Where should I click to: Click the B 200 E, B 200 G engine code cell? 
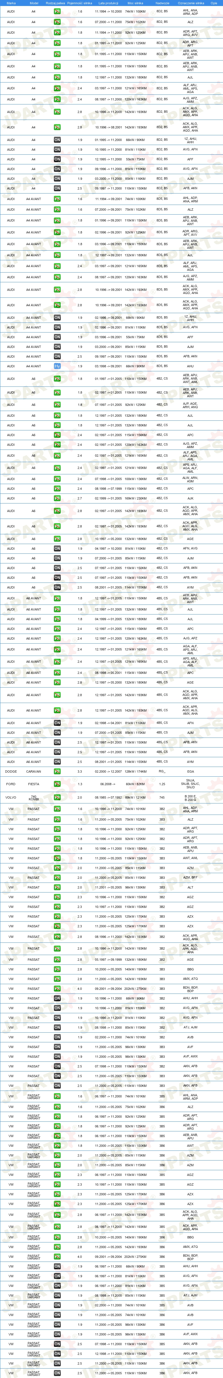pos(190,797)
